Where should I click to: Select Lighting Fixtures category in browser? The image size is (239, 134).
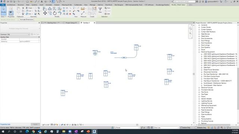[x=207, y=103]
